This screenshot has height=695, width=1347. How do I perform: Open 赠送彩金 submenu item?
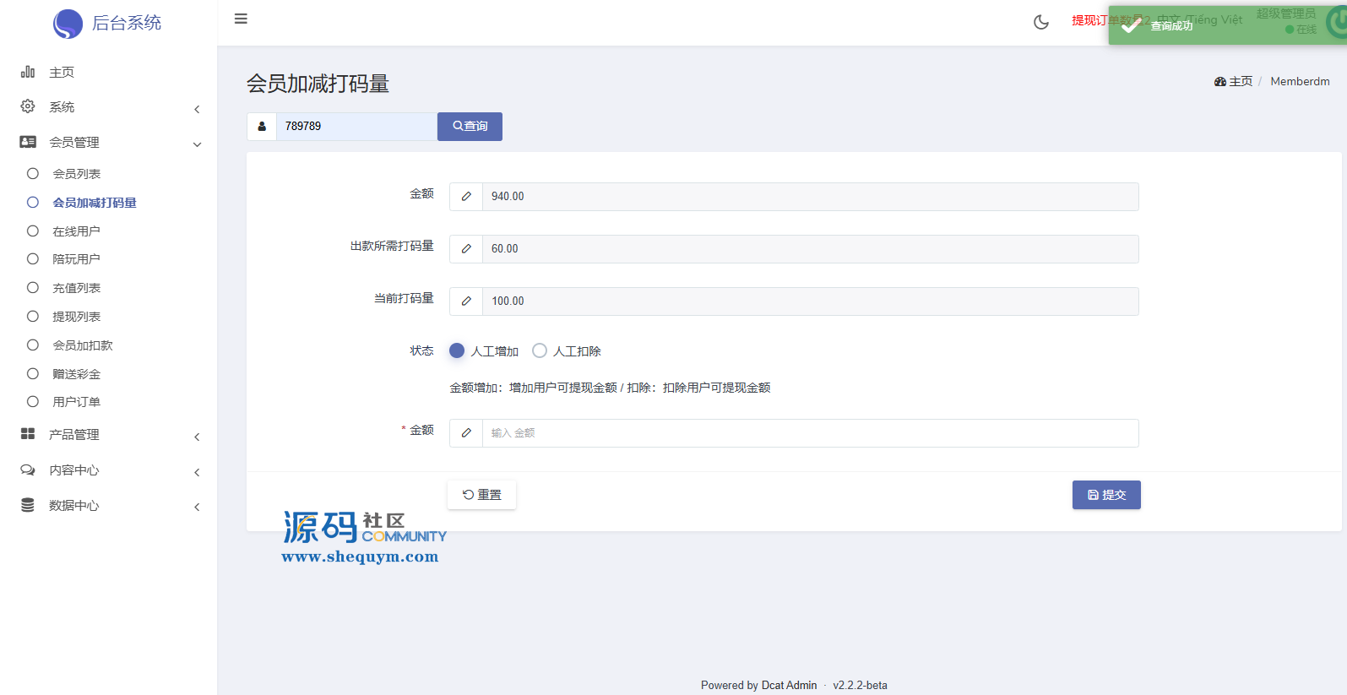point(77,374)
